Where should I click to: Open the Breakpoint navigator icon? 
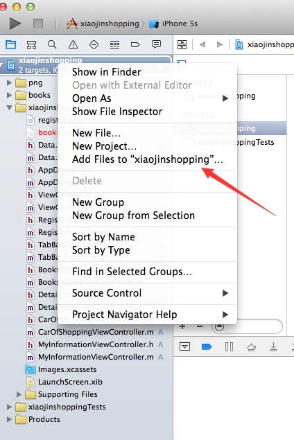point(135,44)
